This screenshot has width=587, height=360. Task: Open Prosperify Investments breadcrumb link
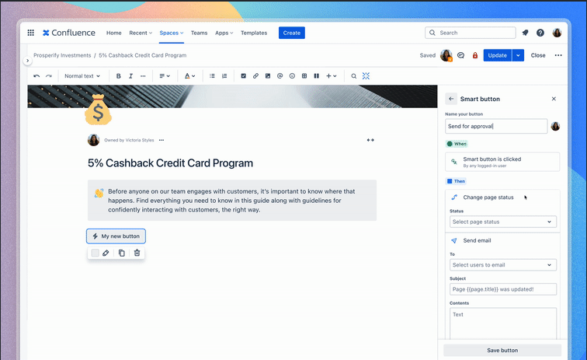pos(62,55)
